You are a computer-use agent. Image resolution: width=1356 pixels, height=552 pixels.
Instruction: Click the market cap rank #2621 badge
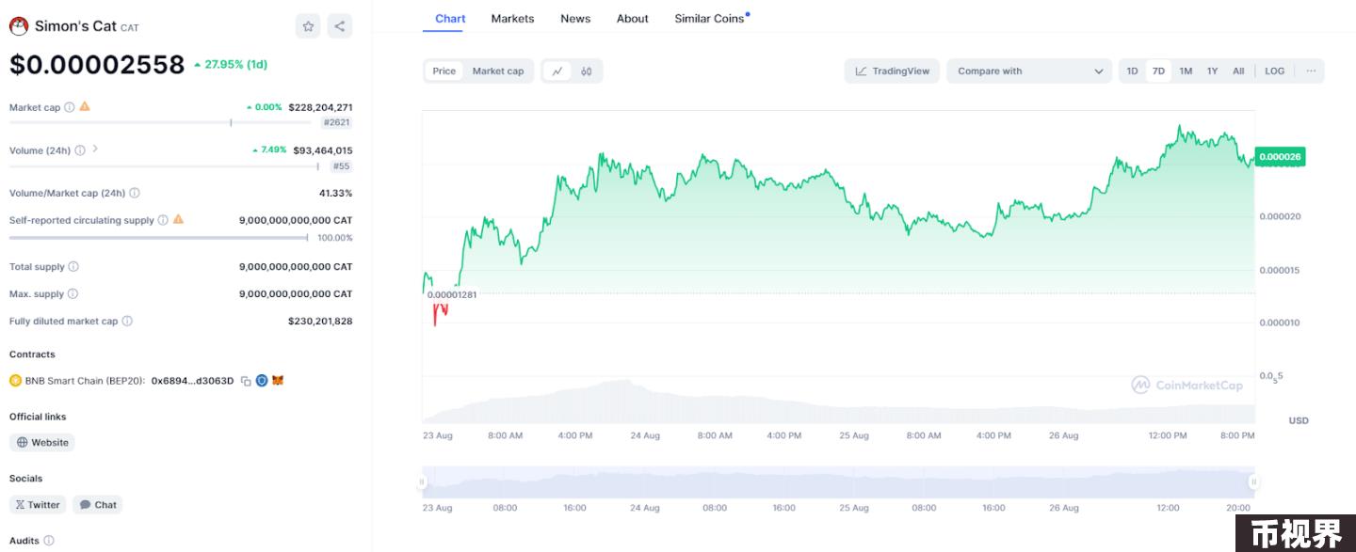point(337,123)
